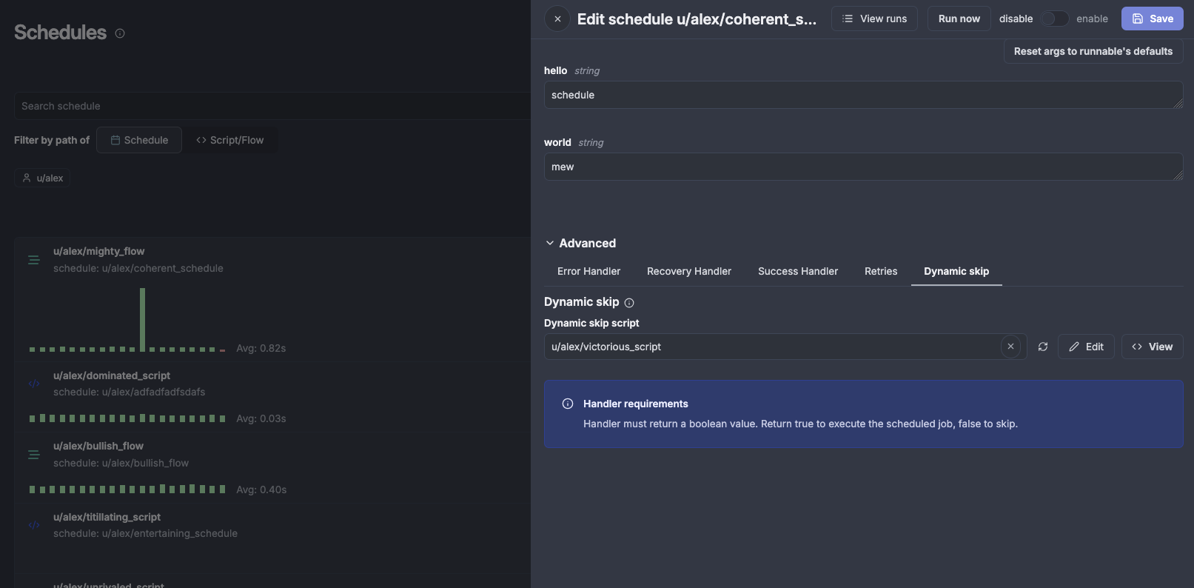This screenshot has width=1194, height=588.
Task: Open the dynamic skip script picker field
Action: [x=770, y=347]
